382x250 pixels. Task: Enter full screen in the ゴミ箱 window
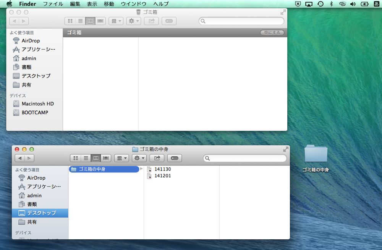[x=283, y=12]
